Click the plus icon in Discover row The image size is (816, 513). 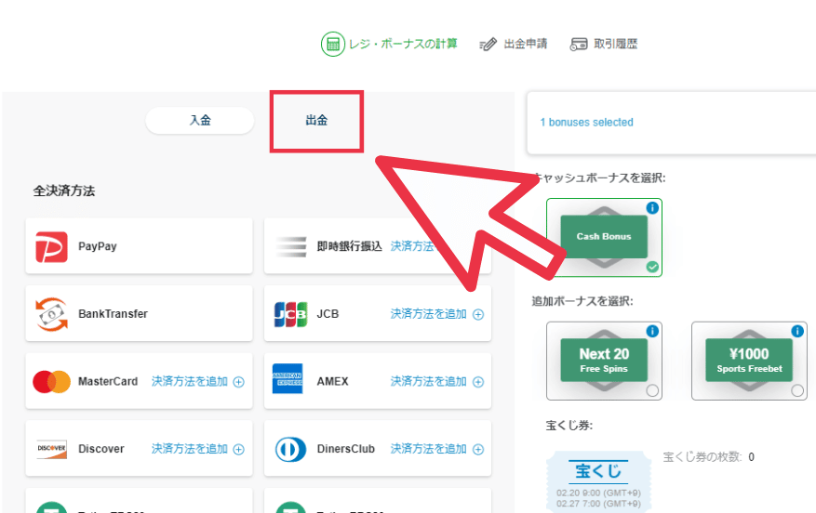(239, 450)
